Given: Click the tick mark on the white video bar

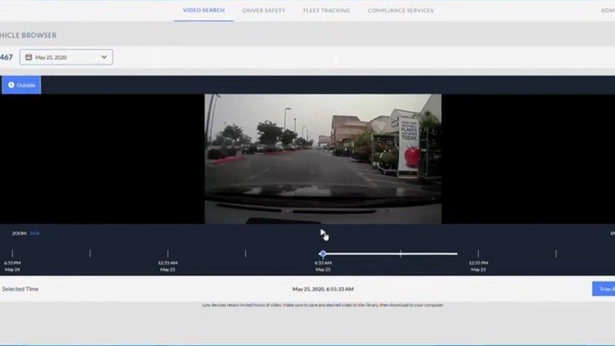Looking at the screenshot, I should pyautogui.click(x=400, y=254).
